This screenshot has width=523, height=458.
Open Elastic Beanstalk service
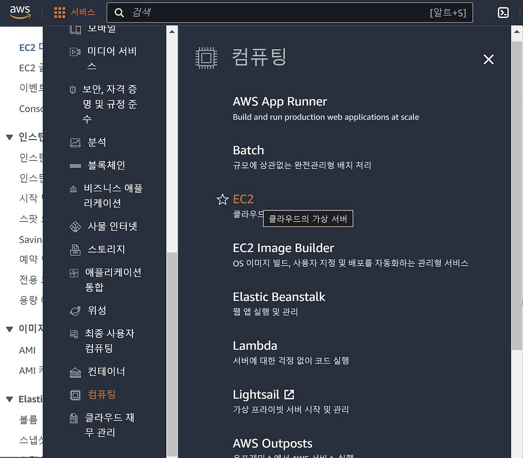(x=279, y=297)
